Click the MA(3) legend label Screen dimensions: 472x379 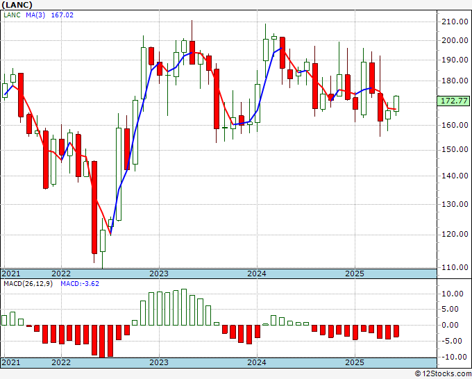[35, 15]
